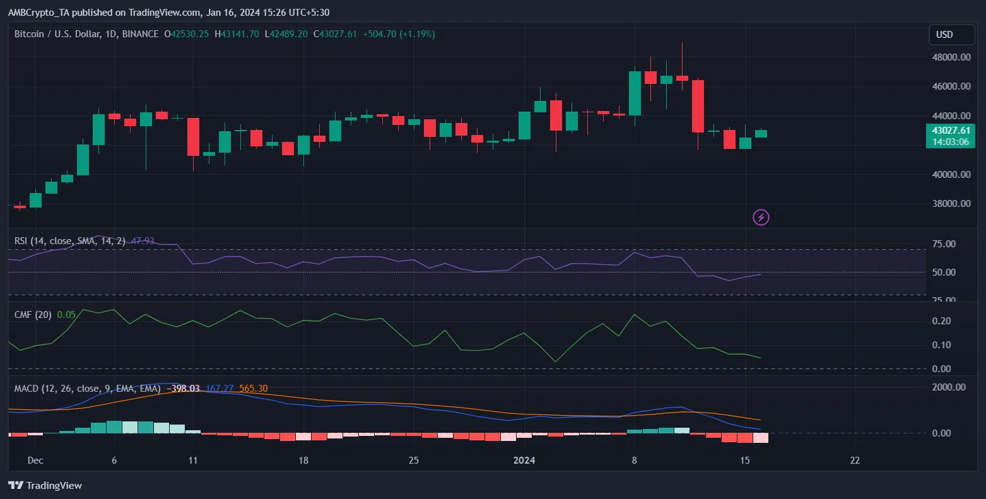Click the CMF value 0.05
986x499 pixels.
(66, 314)
